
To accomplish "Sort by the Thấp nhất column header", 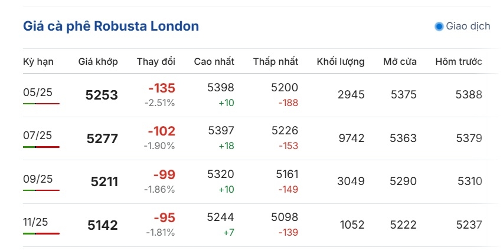I will point(276,62).
